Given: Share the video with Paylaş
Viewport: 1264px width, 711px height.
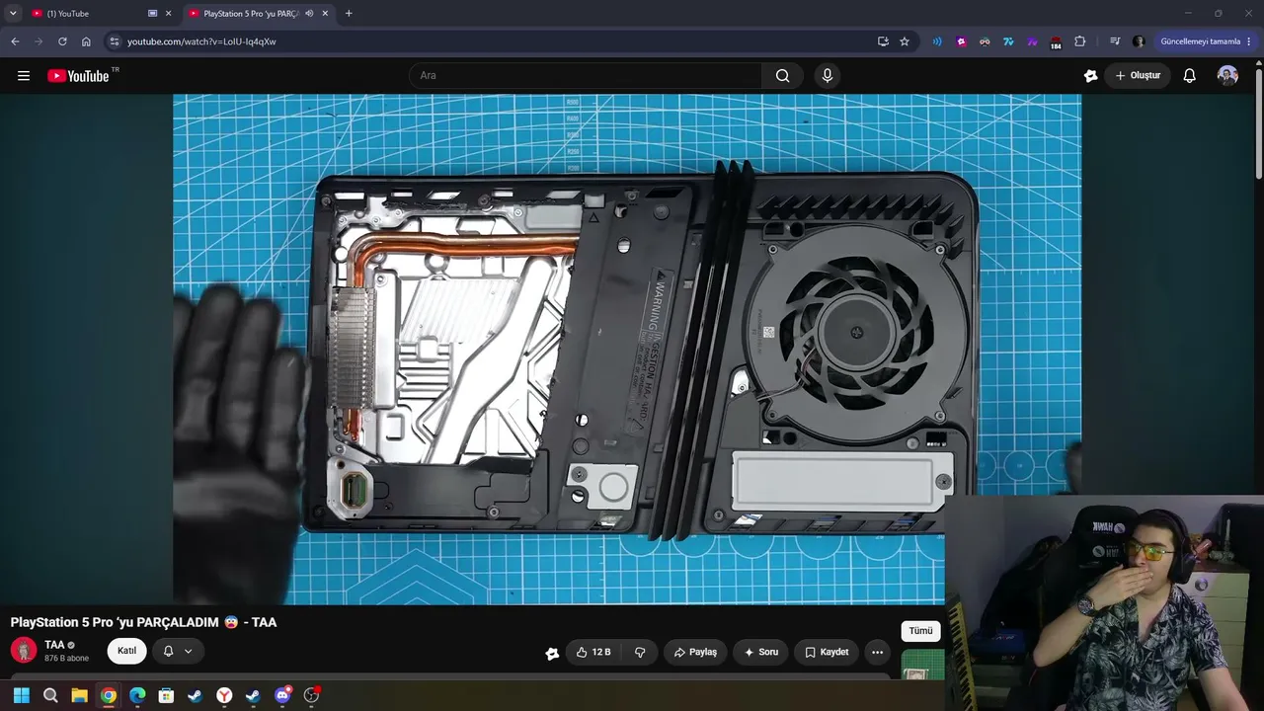Looking at the screenshot, I should click(x=695, y=652).
